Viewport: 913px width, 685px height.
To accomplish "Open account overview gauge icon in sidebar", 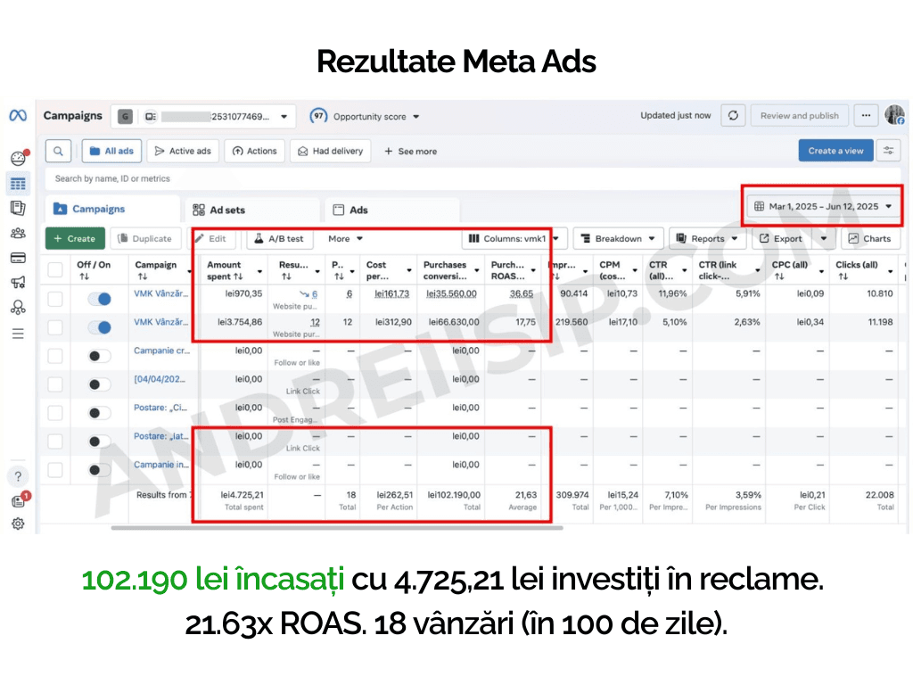I will pyautogui.click(x=18, y=158).
